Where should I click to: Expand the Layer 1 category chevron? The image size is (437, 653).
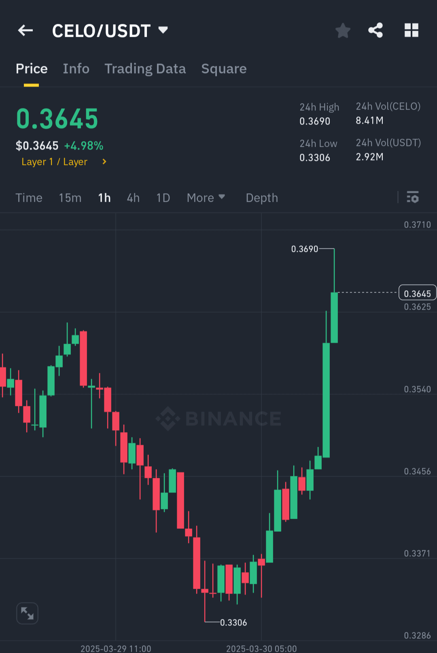click(x=104, y=162)
